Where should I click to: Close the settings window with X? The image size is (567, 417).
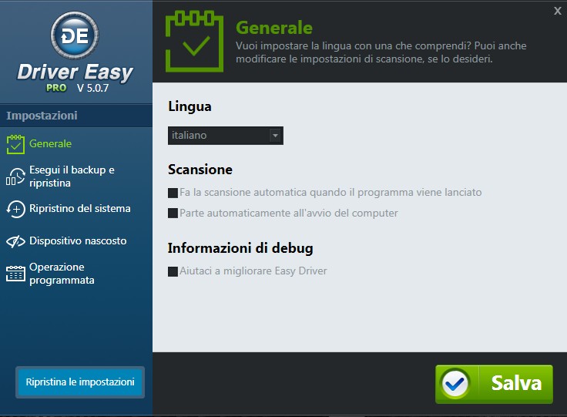coord(558,12)
